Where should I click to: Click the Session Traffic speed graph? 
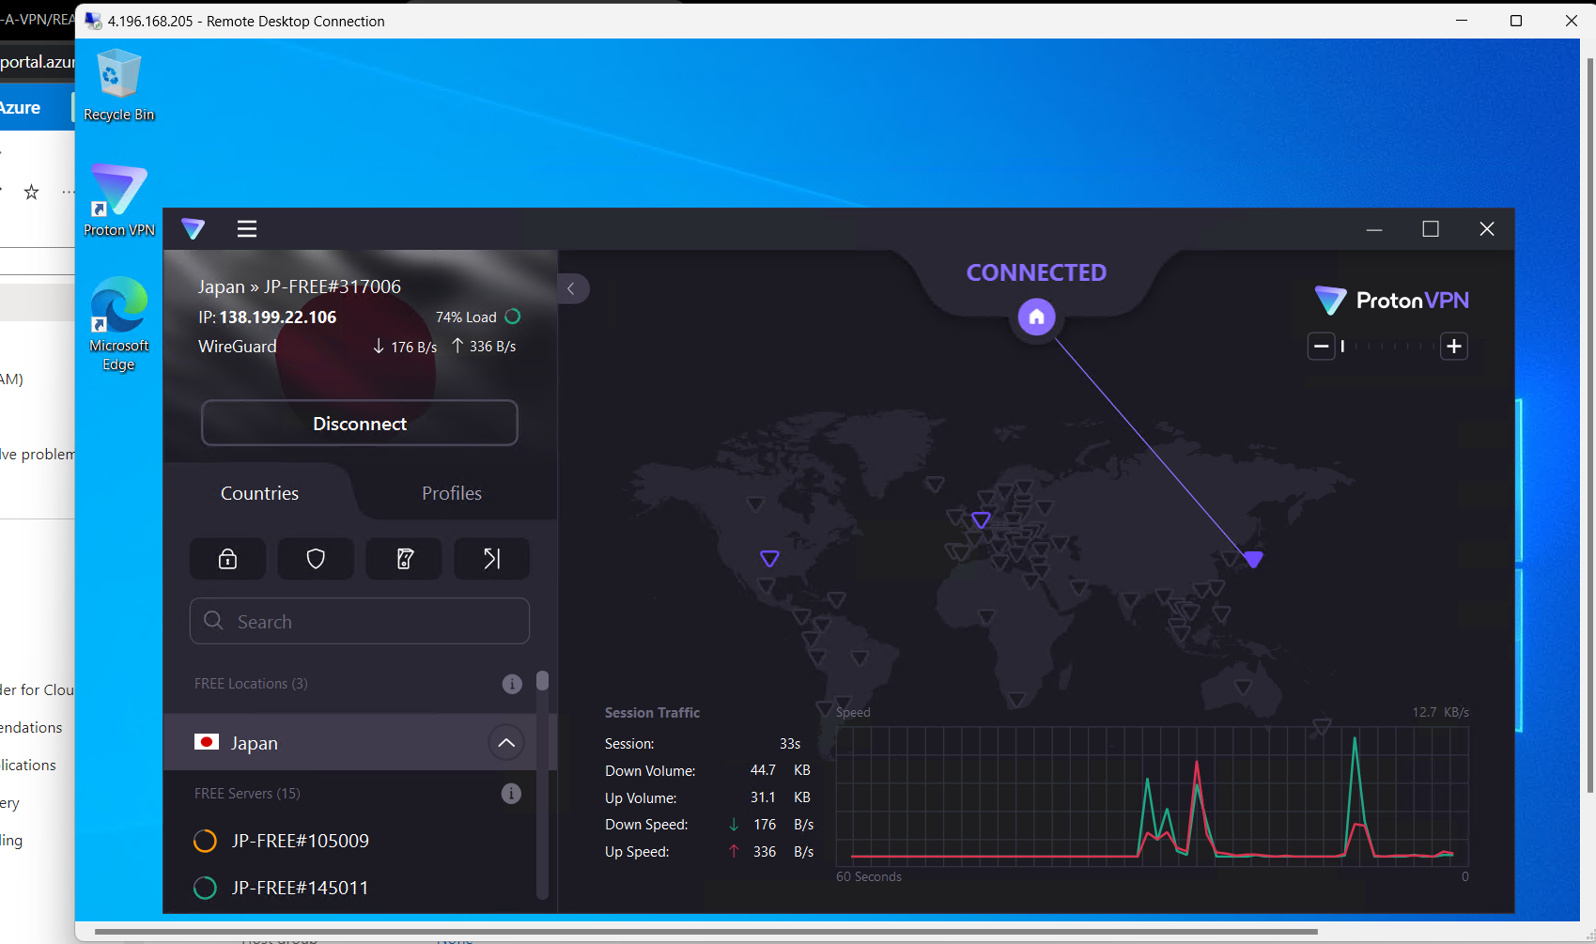1152,796
